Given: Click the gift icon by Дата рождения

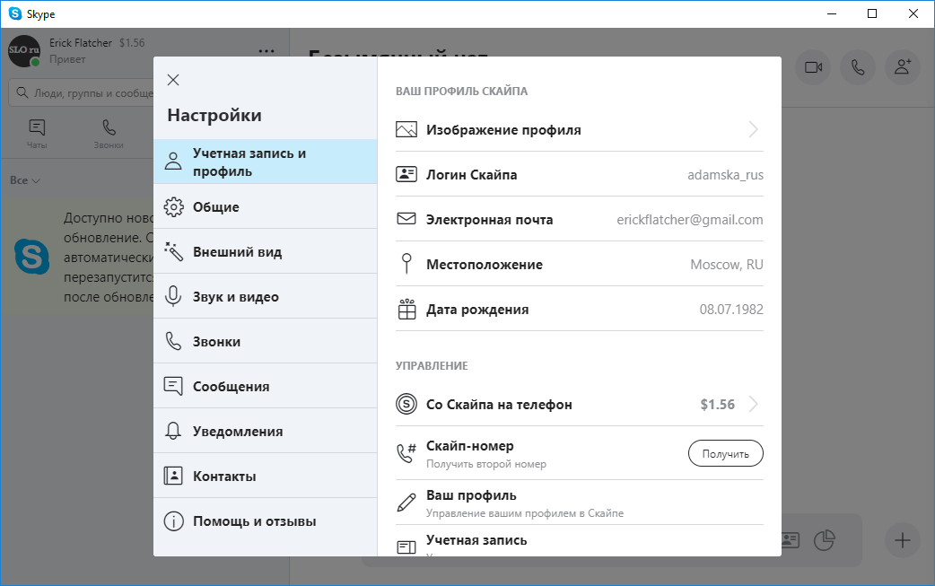Looking at the screenshot, I should point(406,309).
